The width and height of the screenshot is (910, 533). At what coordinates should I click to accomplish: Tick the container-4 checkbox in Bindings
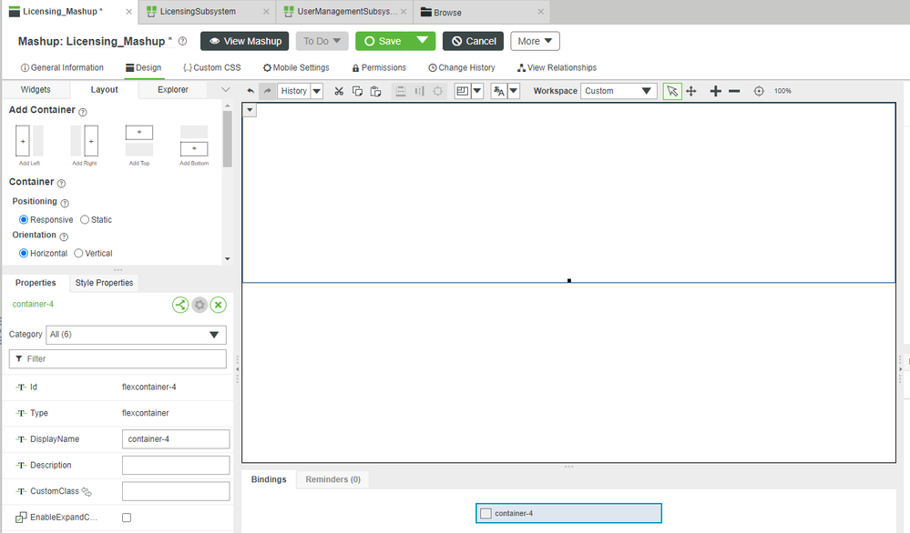pyautogui.click(x=486, y=513)
